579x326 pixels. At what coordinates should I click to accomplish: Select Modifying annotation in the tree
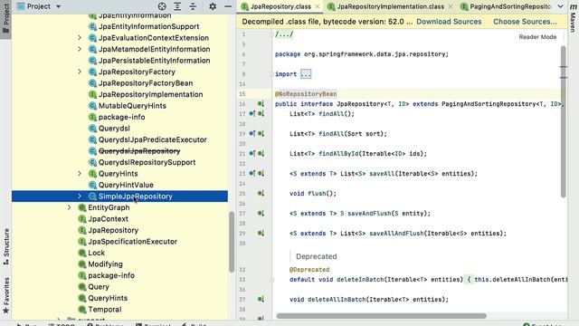coord(105,264)
